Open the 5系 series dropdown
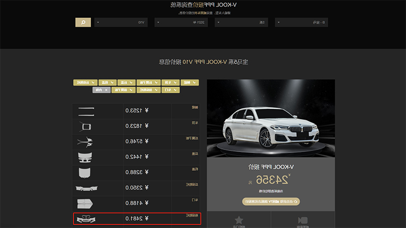 [242, 22]
